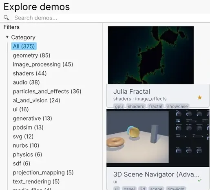Show the nurbs (10) demos
This screenshot has width=210, height=190.
(26, 146)
